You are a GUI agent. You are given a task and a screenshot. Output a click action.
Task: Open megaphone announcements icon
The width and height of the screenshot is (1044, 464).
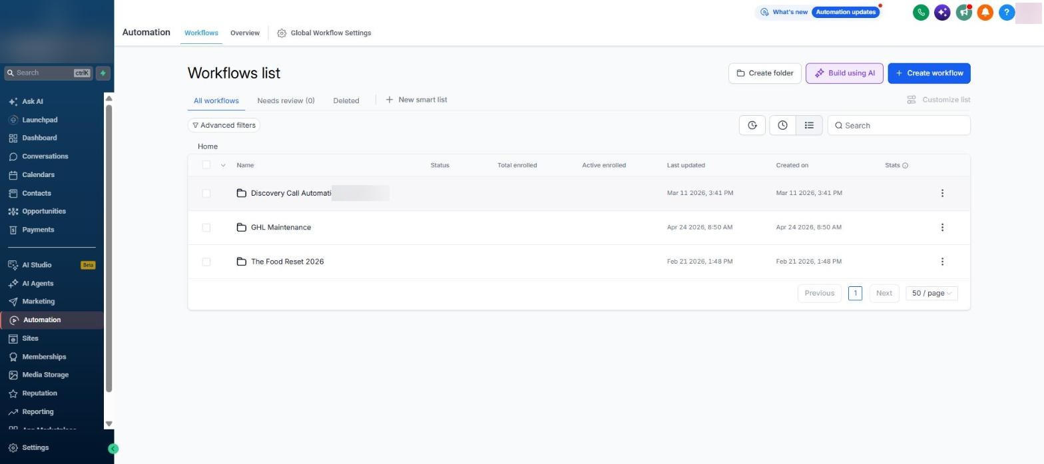point(963,12)
